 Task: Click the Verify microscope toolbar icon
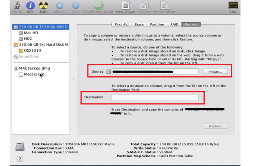point(17,6)
